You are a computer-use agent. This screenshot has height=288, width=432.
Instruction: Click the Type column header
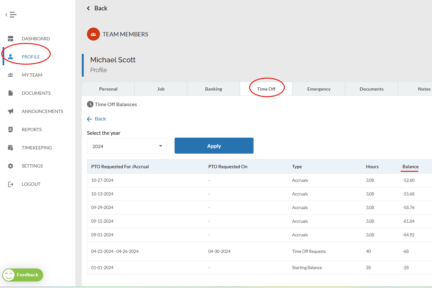297,167
